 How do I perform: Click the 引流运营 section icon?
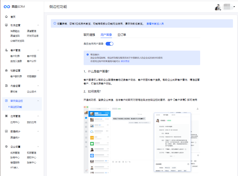pos(6,25)
